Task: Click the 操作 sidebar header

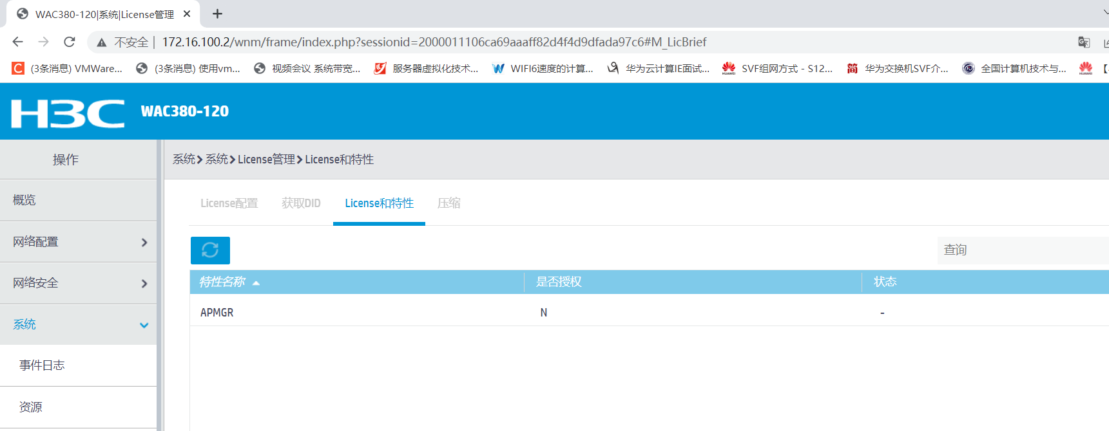Action: click(x=66, y=160)
